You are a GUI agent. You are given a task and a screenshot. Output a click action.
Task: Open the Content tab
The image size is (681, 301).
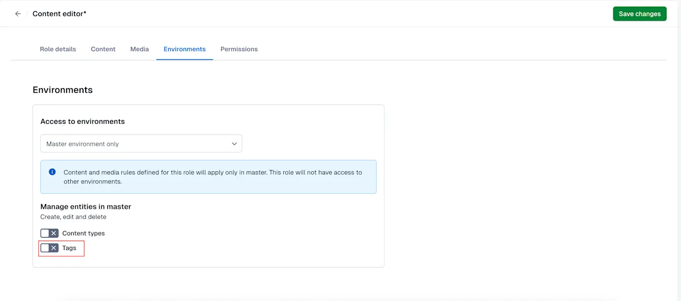(103, 49)
